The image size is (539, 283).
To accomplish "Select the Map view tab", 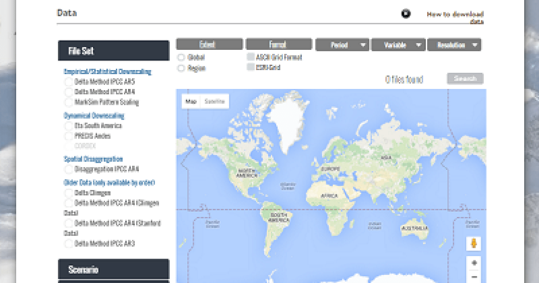I will tap(191, 102).
